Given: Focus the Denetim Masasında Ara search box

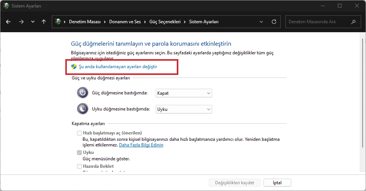Looking at the screenshot, I should pos(323,22).
